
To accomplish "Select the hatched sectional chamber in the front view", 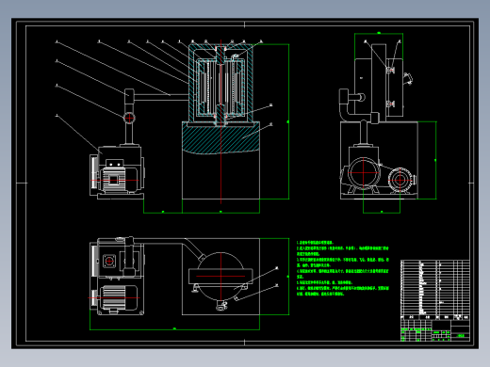I will (220, 86).
